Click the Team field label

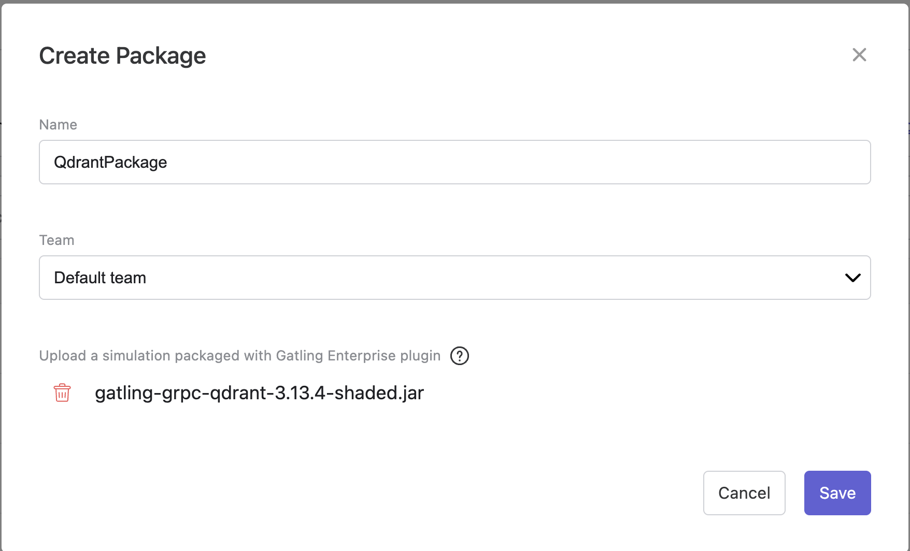click(x=57, y=240)
